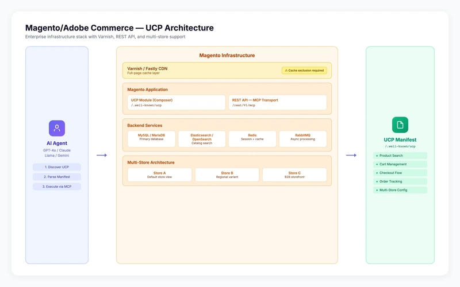
Task: Select the 'Store A' default store view card
Action: (160, 175)
